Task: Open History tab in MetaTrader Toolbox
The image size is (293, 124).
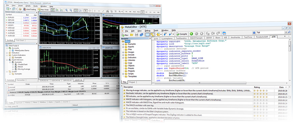Action: point(28,102)
